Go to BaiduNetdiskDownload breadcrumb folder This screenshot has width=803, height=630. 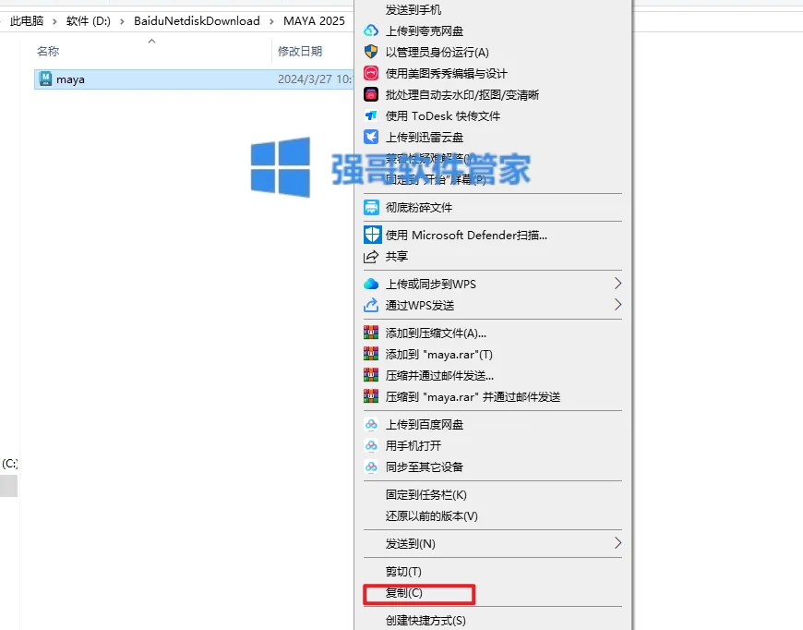[197, 21]
